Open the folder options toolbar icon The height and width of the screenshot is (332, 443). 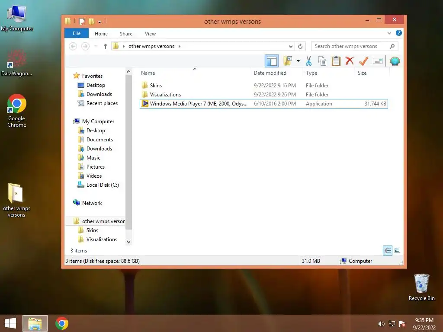288,61
